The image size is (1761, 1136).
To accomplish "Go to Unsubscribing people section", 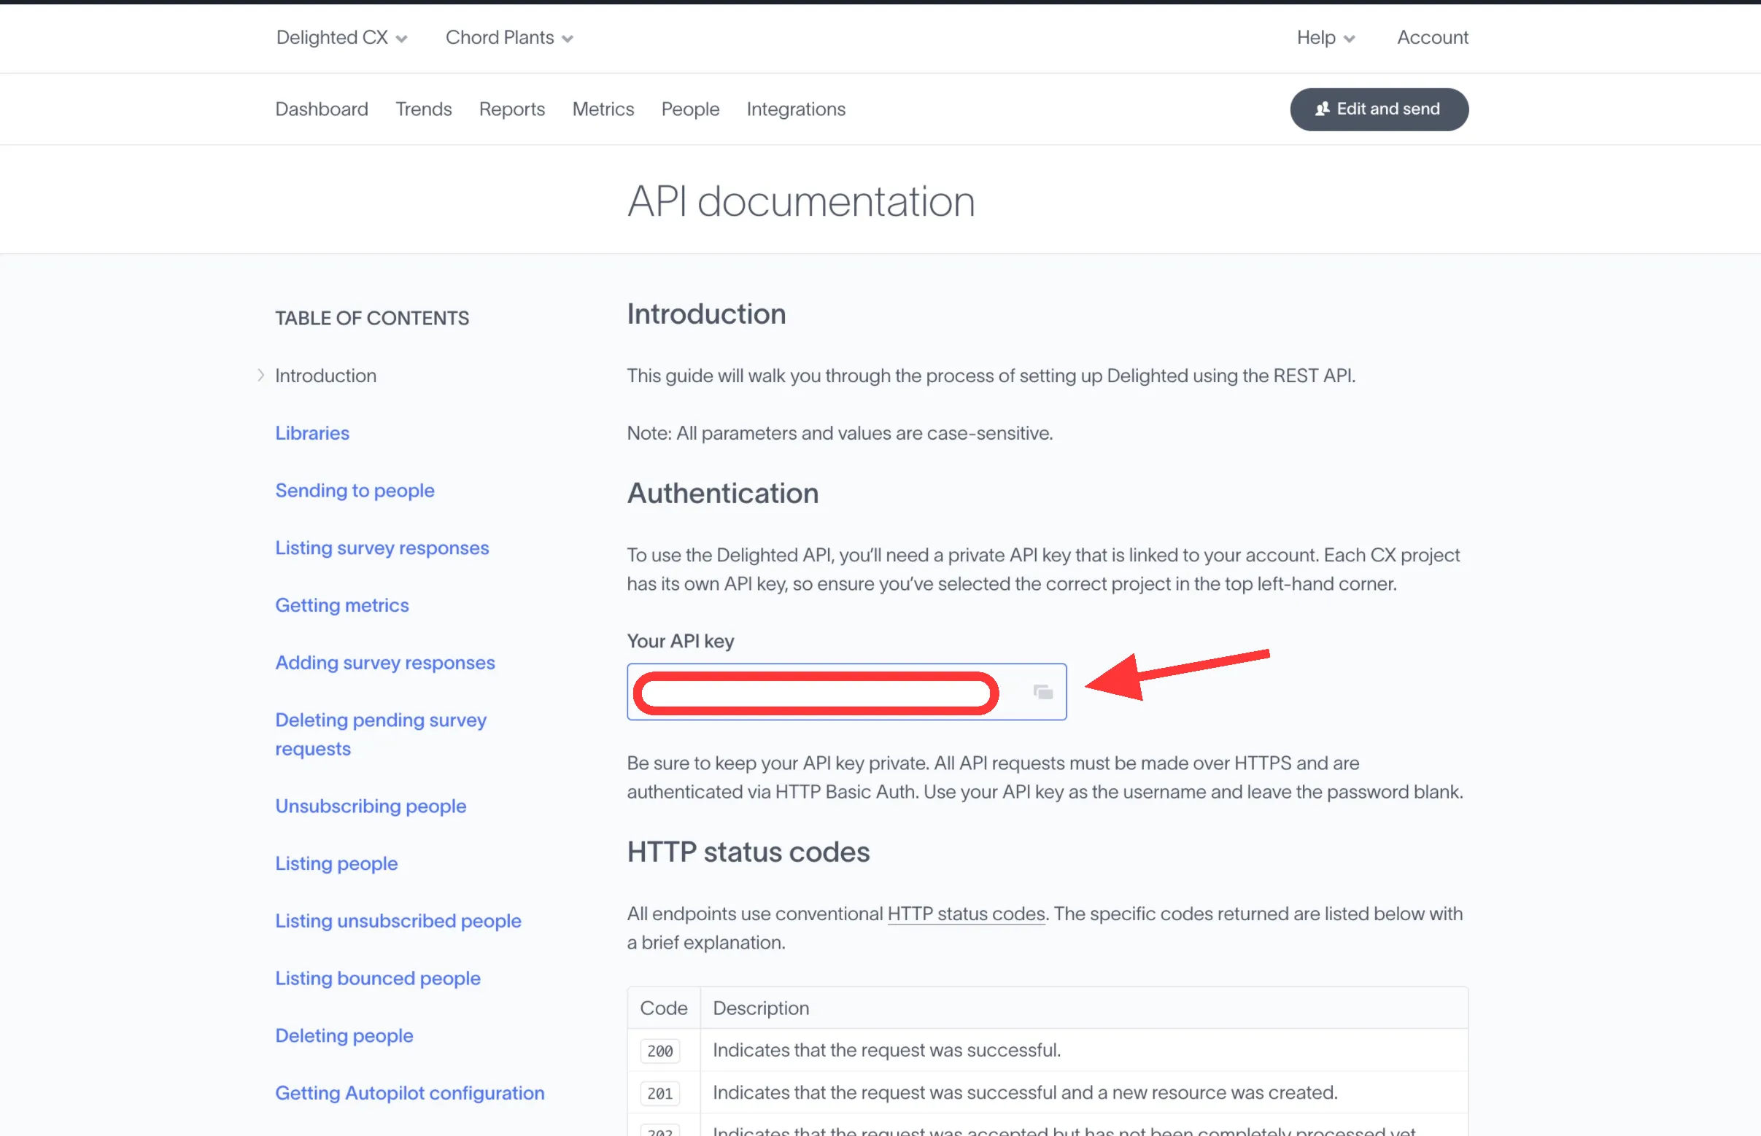I will pyautogui.click(x=371, y=806).
